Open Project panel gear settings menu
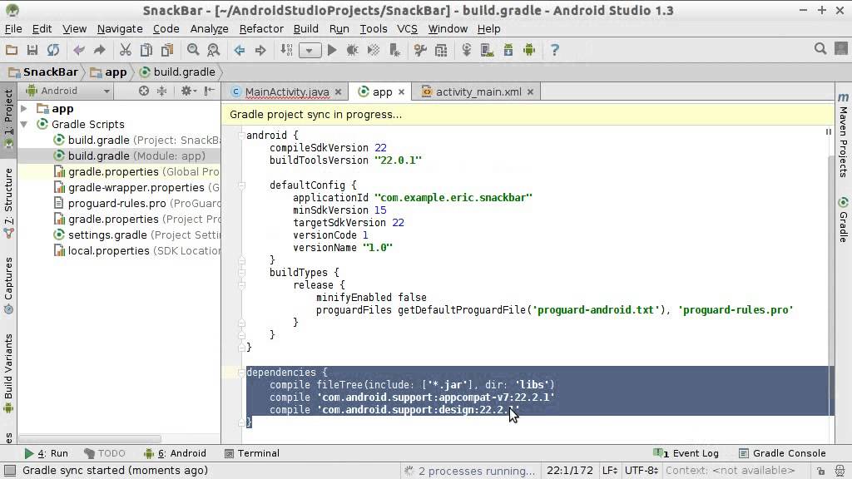The width and height of the screenshot is (852, 479). [188, 91]
